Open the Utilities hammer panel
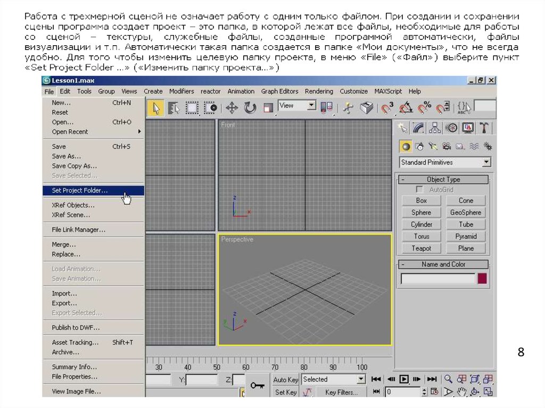This screenshot has height=408, width=545. 483,128
